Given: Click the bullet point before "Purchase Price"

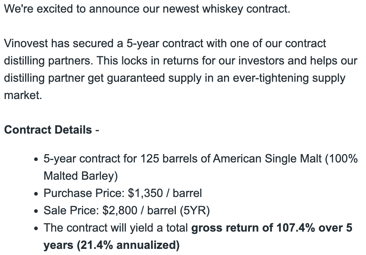Looking at the screenshot, I should pyautogui.click(x=36, y=194).
